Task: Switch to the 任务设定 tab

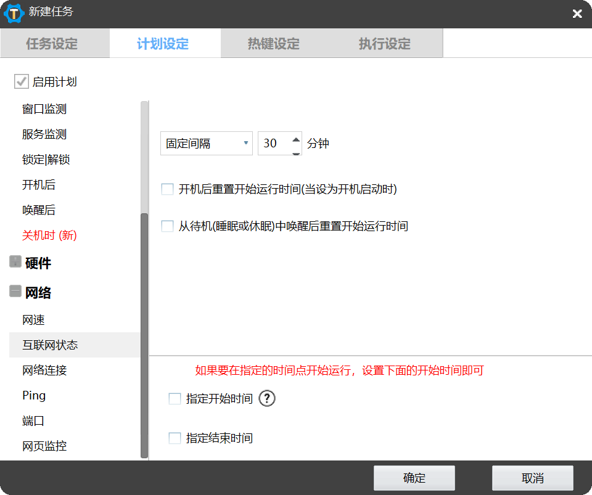Action: point(52,44)
